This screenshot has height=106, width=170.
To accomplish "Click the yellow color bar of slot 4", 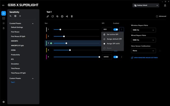I will pos(46,50).
